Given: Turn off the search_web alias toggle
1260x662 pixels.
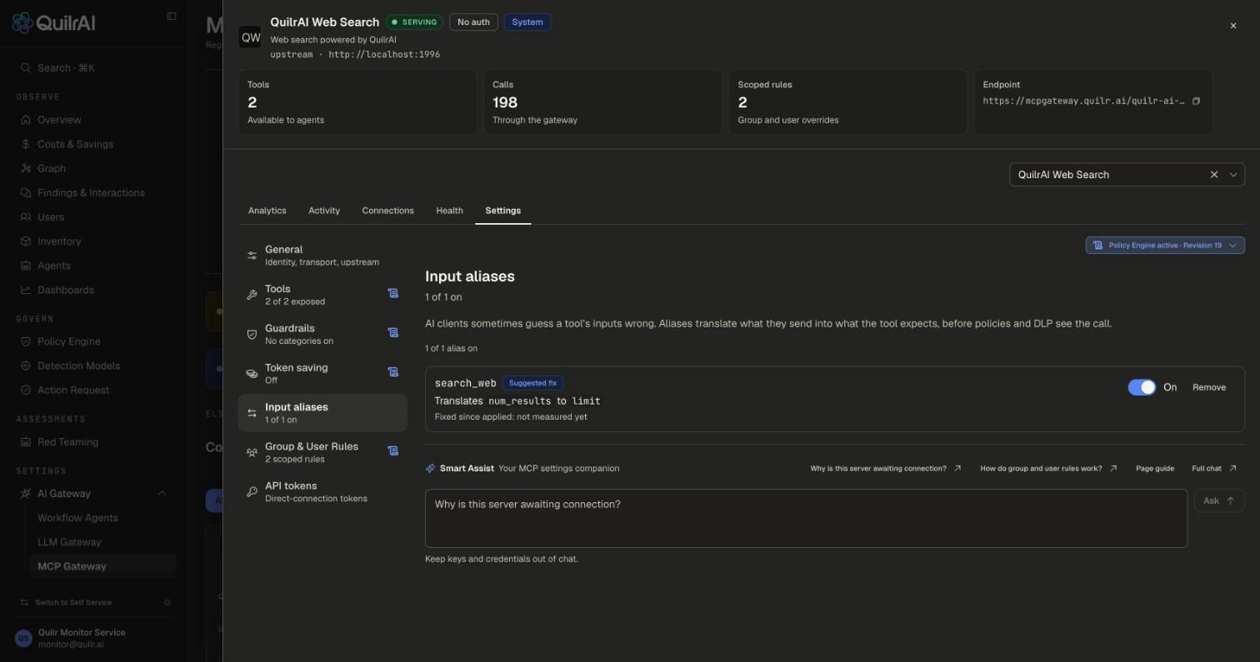Looking at the screenshot, I should coord(1142,387).
